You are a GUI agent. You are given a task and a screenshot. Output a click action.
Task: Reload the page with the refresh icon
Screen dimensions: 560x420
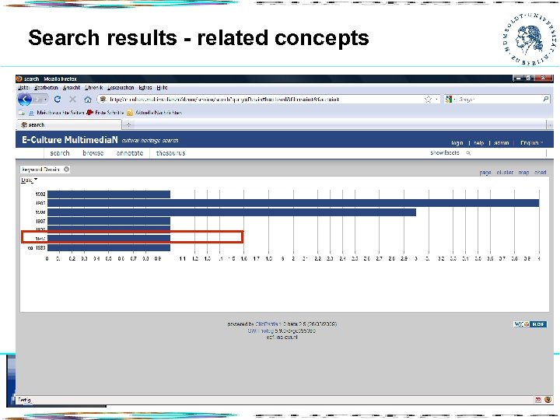[x=57, y=100]
